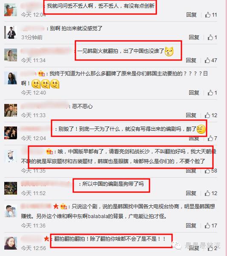Image resolution: width=227 pixels, height=256 pixels.
Task: Like the comment posted 31分钟前
Action: click(x=210, y=37)
